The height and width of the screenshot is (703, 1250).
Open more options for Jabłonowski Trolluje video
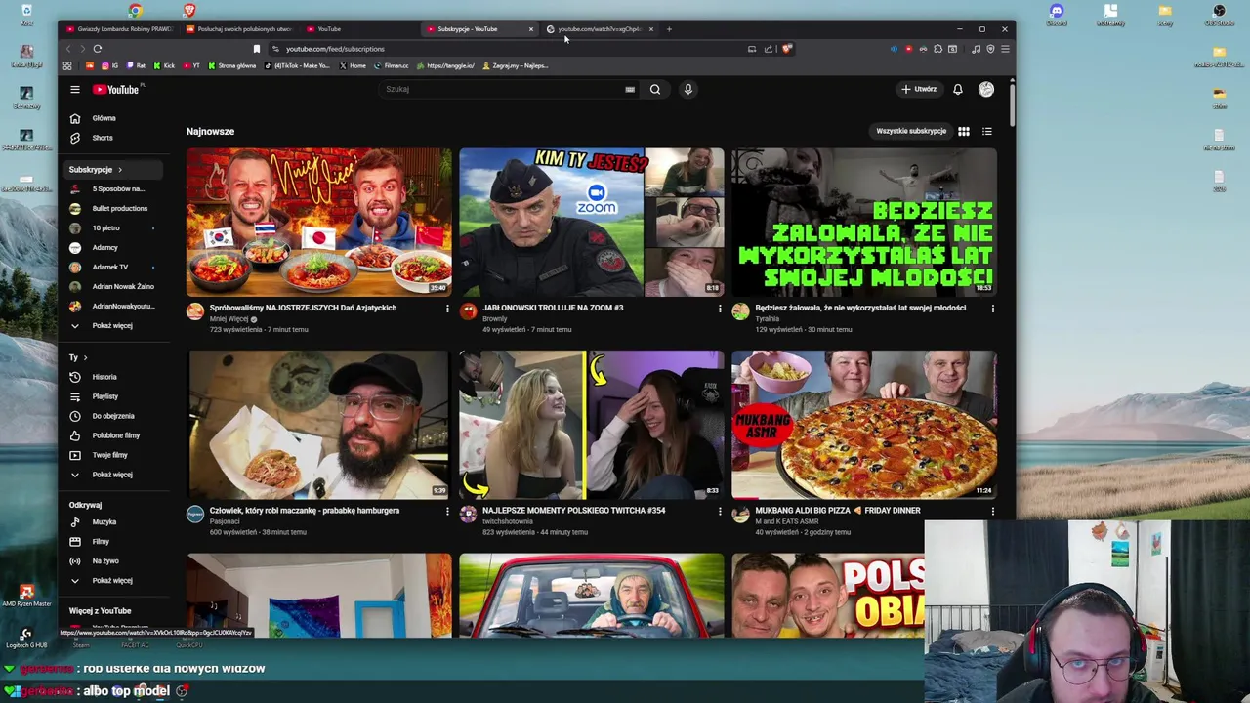720,309
